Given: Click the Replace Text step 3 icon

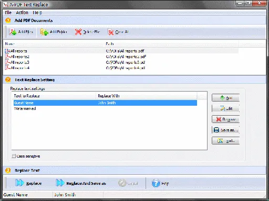Looking at the screenshot, I should click(x=8, y=170).
